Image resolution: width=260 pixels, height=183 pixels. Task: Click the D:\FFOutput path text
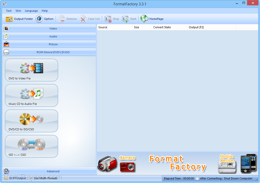[18, 178]
